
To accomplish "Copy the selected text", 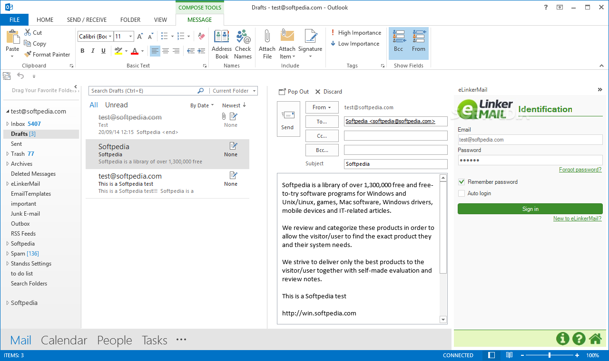I will coord(35,43).
